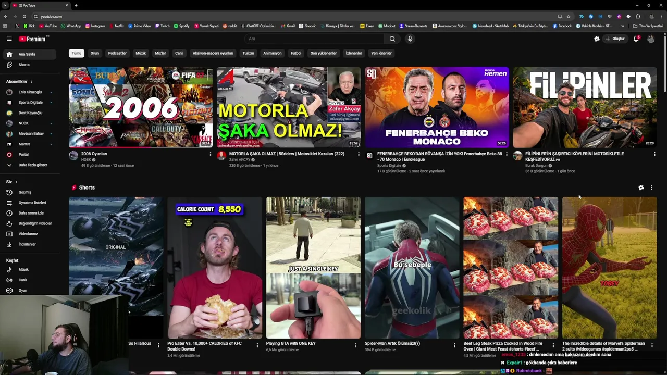This screenshot has width=667, height=375.
Task: Open Geçmiş history page
Action: point(29,192)
